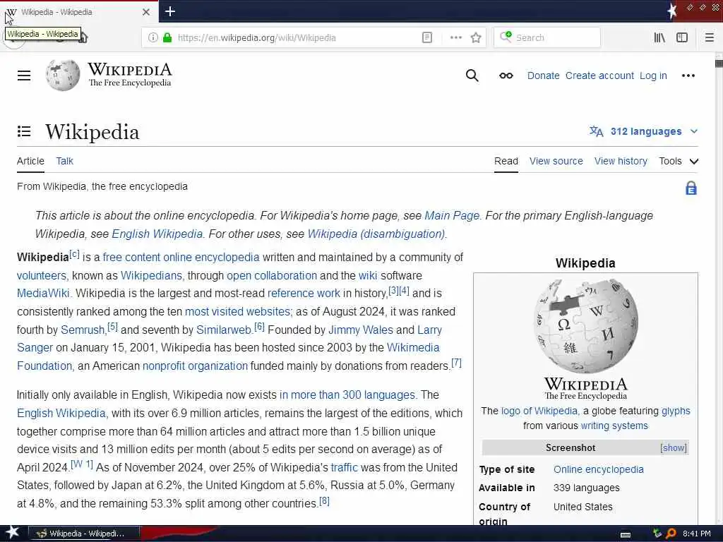The image size is (723, 542).
Task: Toggle Firefox reader view icon
Action: pos(427,38)
